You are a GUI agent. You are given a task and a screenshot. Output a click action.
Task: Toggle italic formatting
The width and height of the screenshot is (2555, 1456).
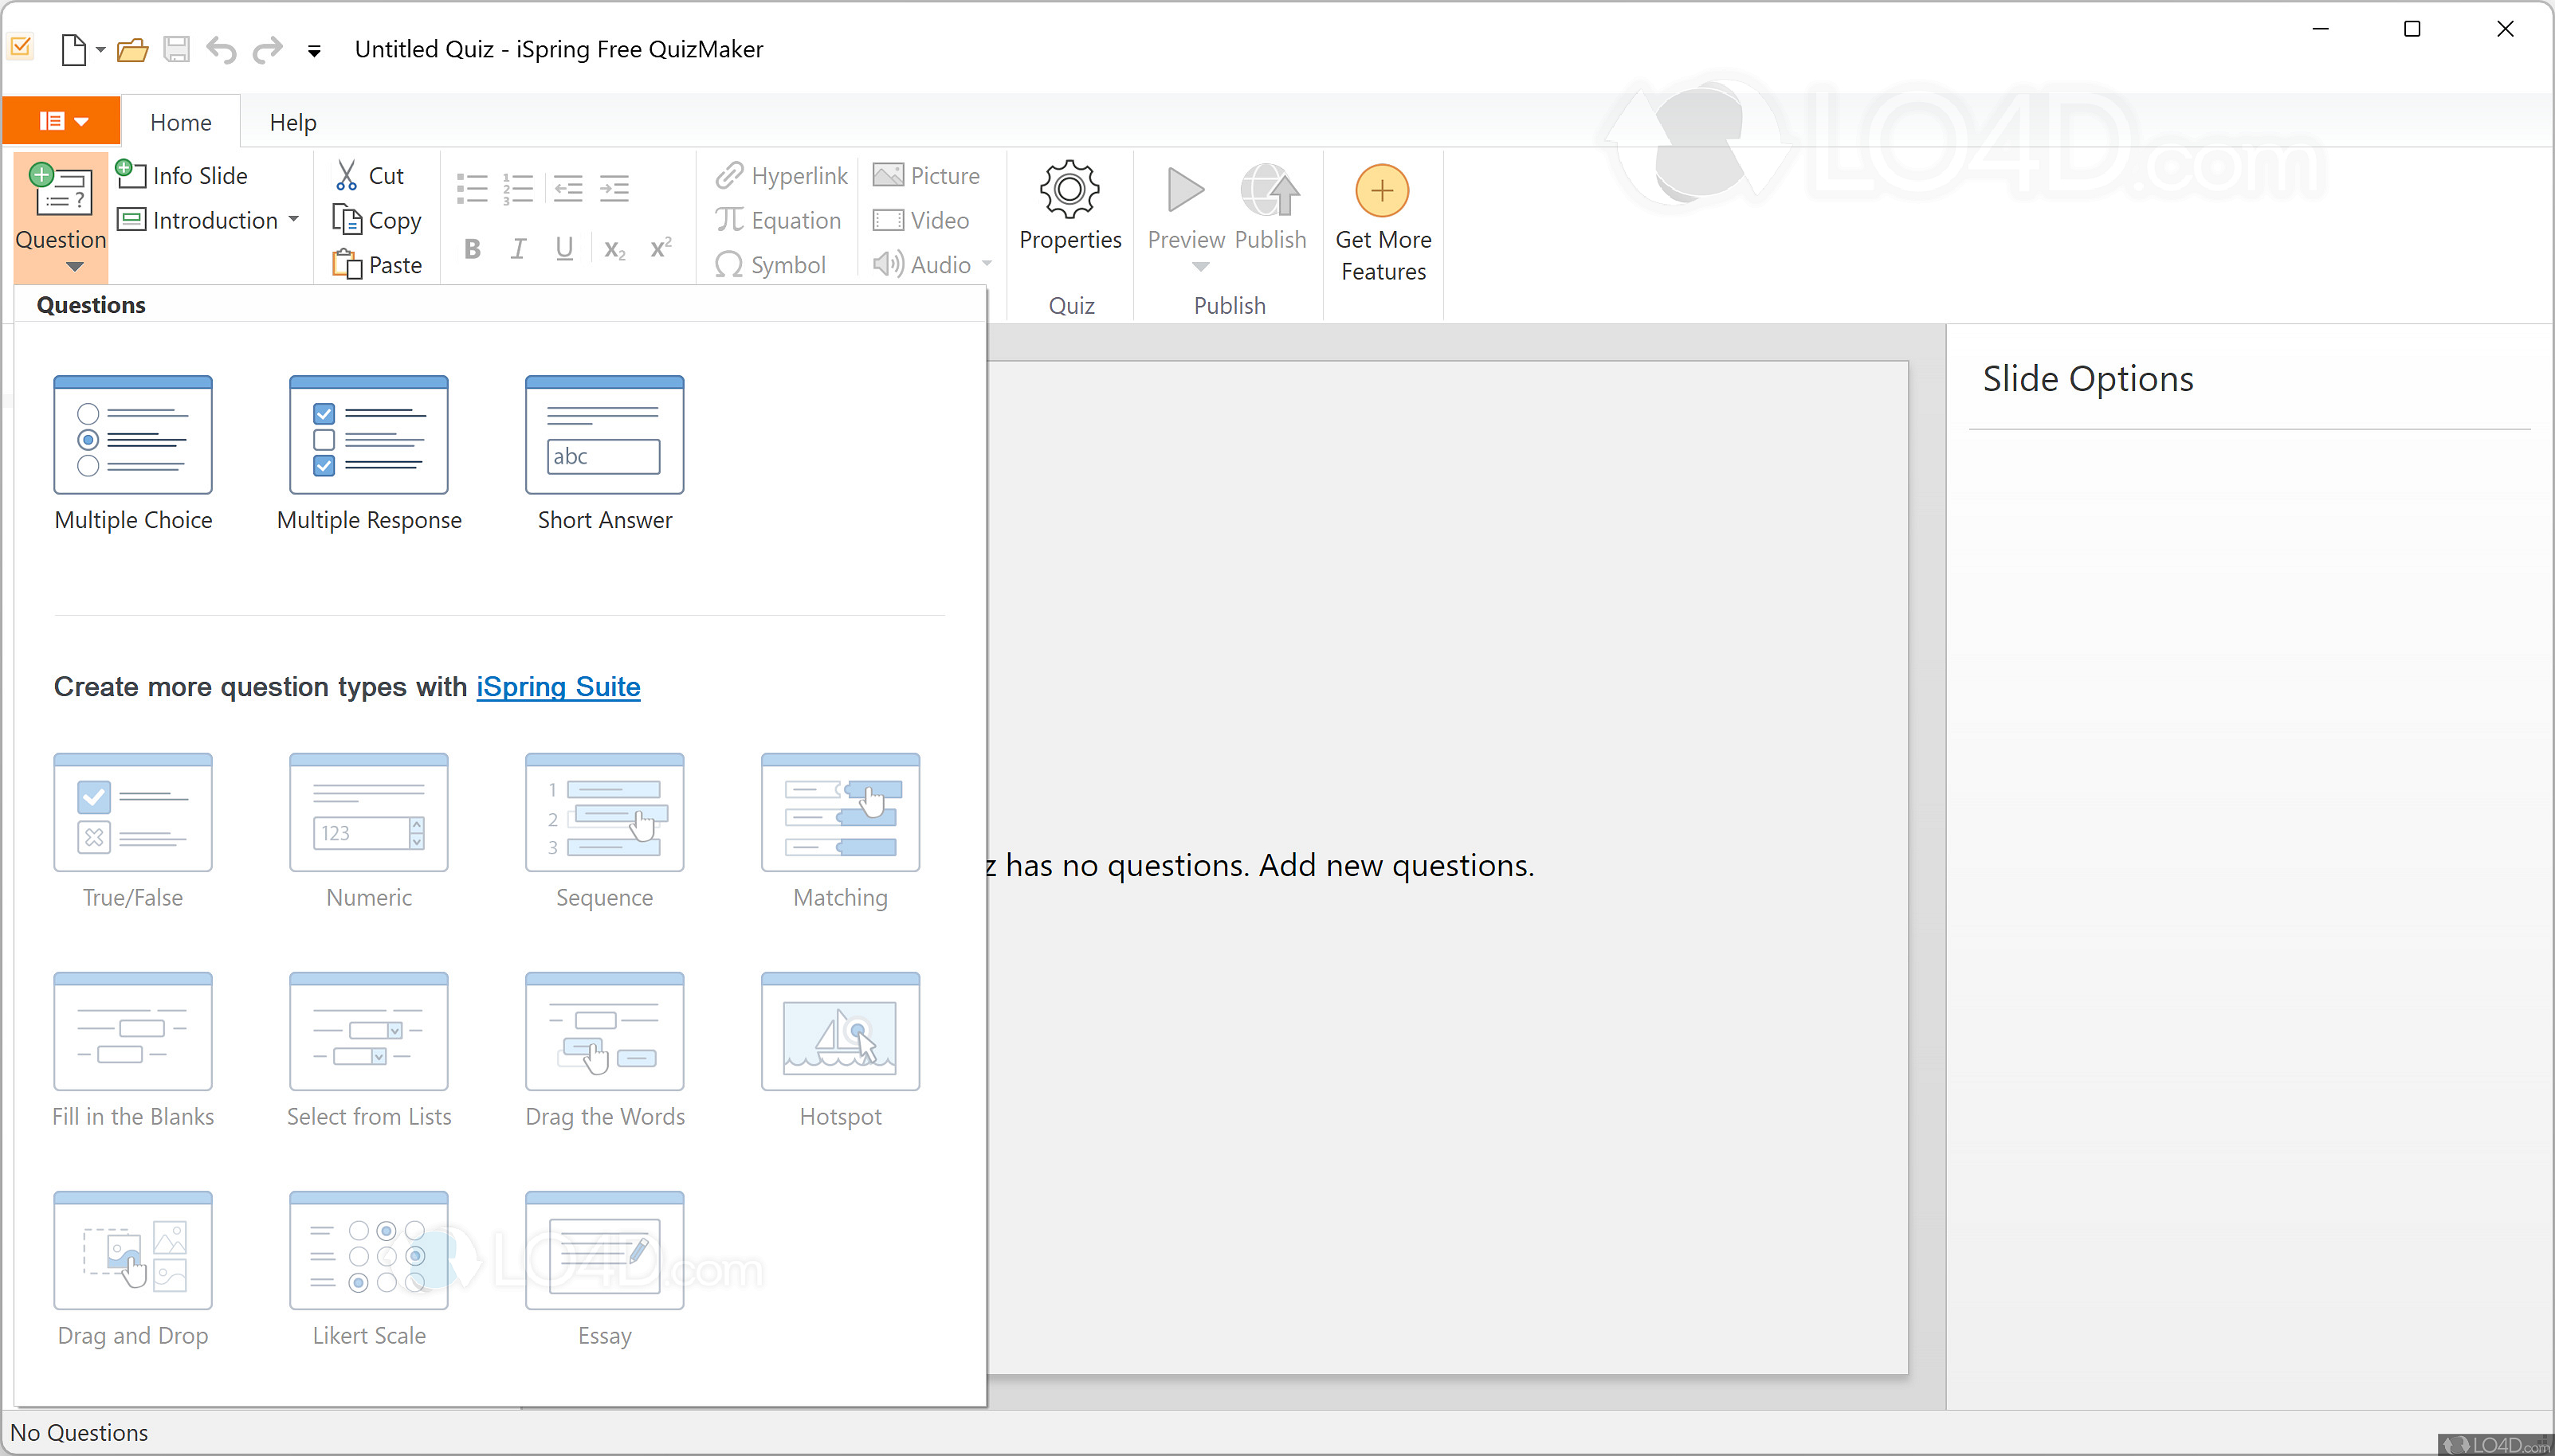(x=517, y=249)
